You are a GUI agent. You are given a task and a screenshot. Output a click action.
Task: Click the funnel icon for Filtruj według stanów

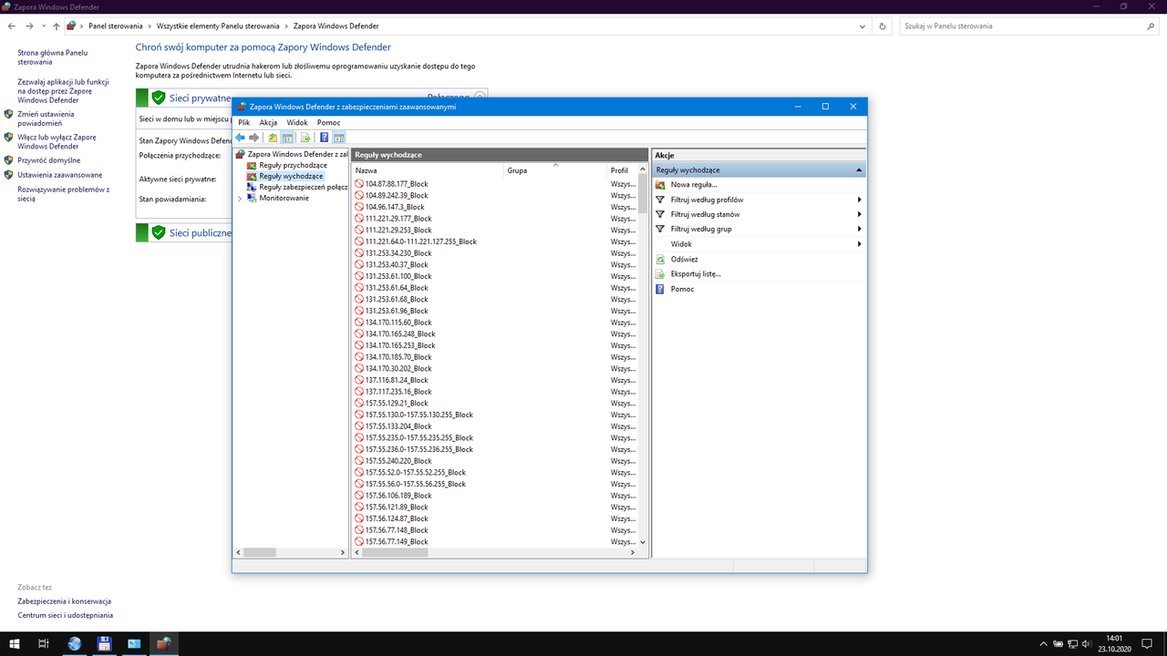661,214
